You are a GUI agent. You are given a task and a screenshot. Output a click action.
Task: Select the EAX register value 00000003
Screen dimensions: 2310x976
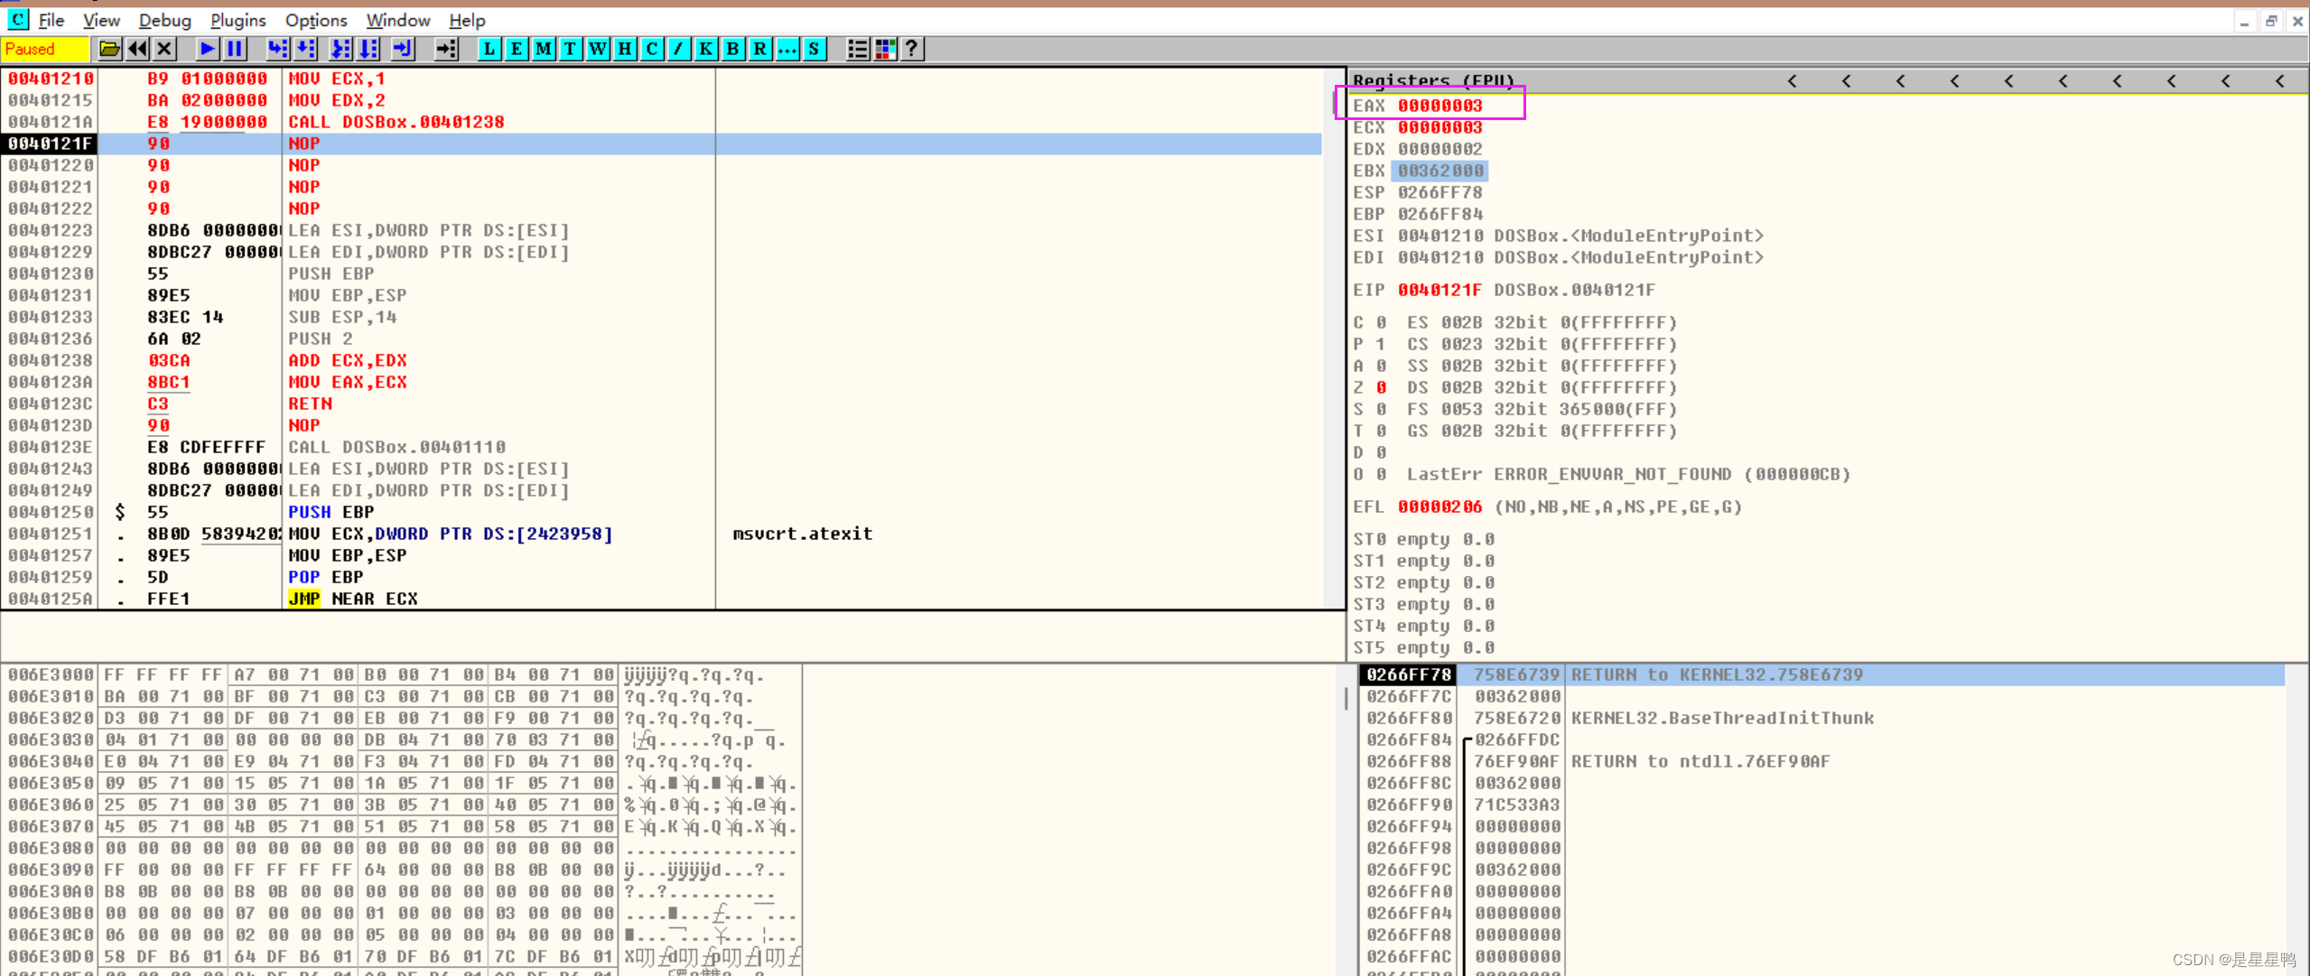(1439, 106)
